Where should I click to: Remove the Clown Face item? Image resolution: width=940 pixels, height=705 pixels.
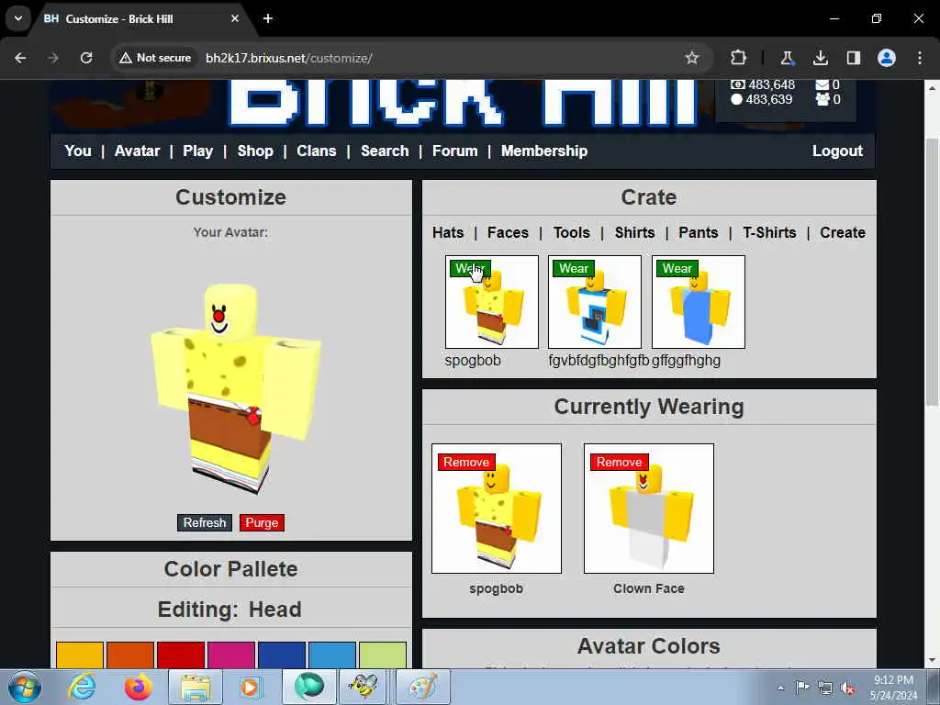(x=620, y=463)
